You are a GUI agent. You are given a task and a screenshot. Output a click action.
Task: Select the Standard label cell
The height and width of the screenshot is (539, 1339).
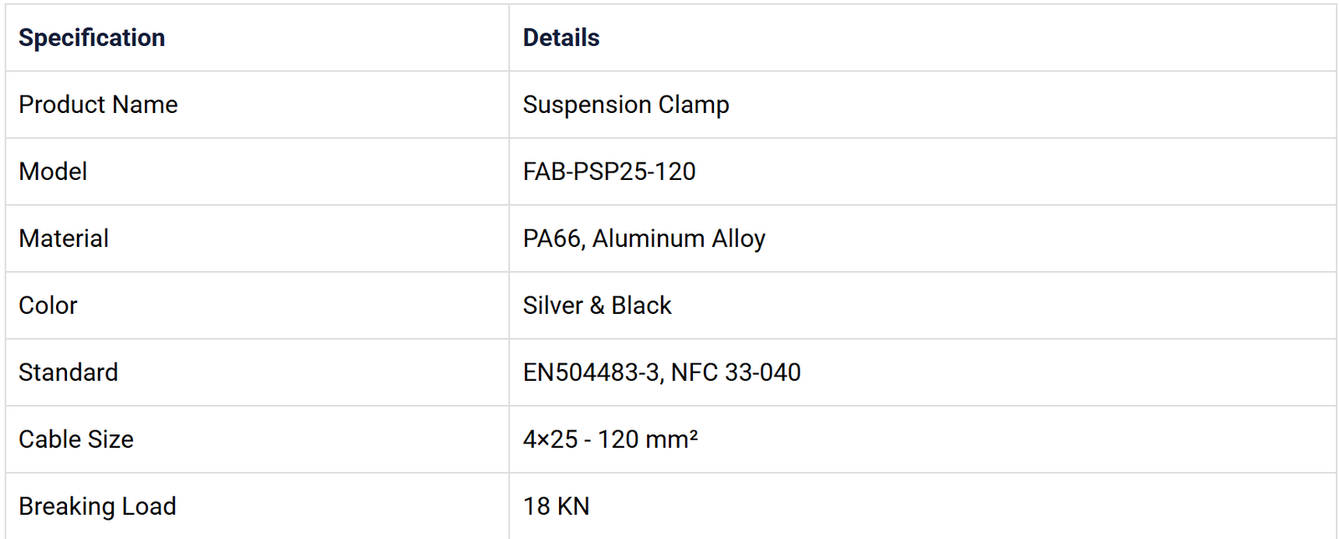point(68,372)
